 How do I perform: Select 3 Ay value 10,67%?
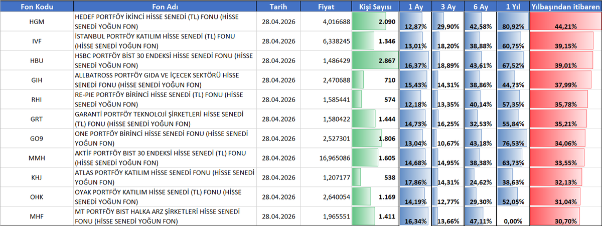click(447, 138)
